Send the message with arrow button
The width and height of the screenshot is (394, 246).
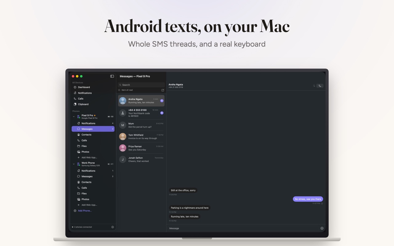pos(322,228)
